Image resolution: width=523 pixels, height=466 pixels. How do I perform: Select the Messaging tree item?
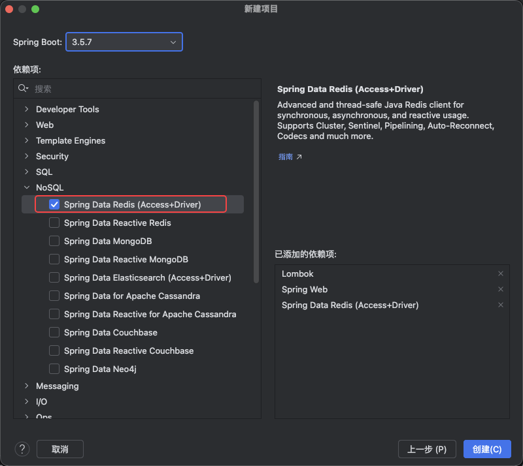click(57, 386)
